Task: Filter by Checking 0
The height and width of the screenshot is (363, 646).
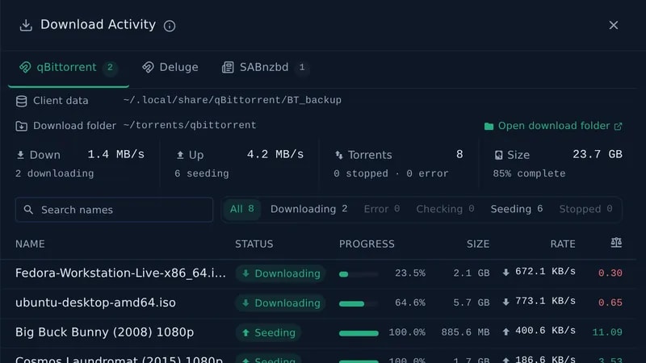Action: click(x=445, y=209)
